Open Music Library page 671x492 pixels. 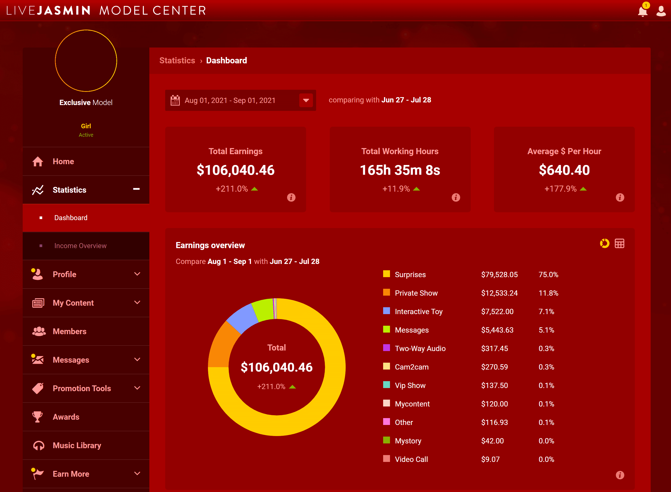point(77,445)
